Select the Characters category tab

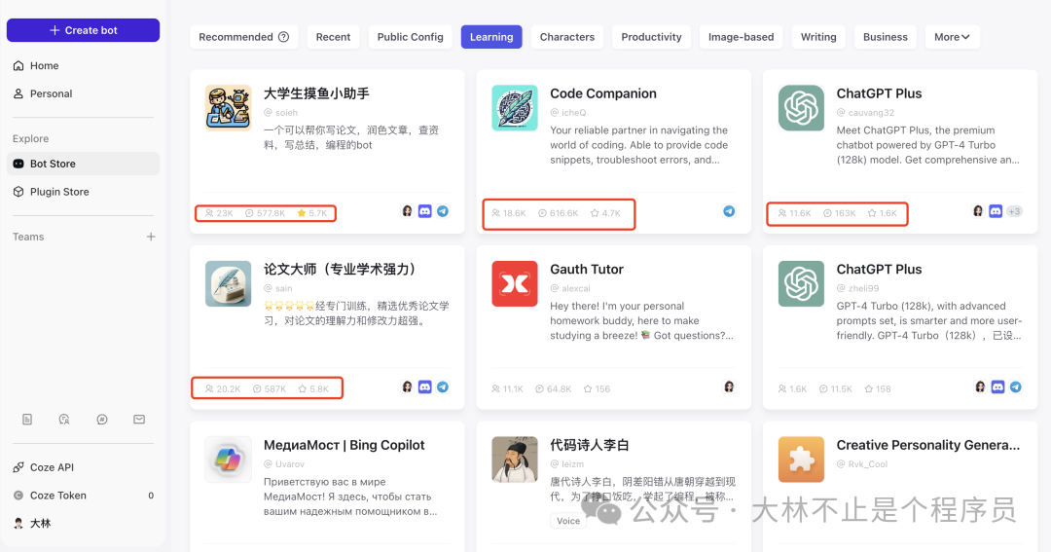(567, 37)
